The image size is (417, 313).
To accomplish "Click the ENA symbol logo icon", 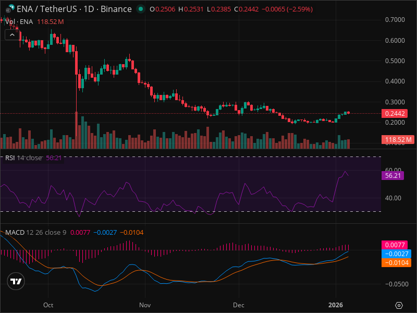I will [10, 8].
